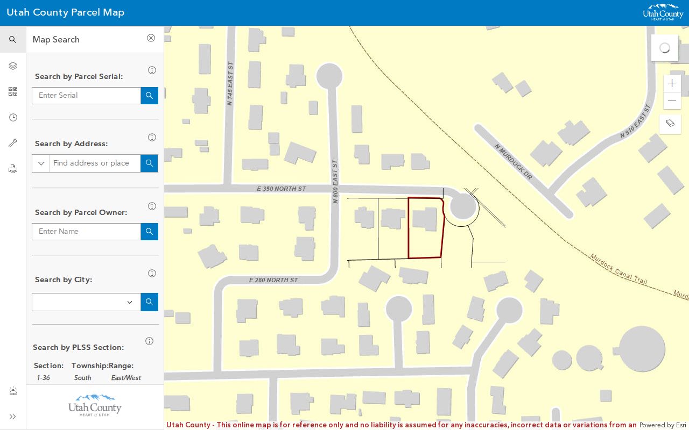Show info for Search by PLSS Section
Viewport: 689px width, 430px height.
pos(149,341)
